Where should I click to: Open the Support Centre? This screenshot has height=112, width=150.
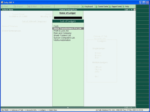(x=115, y=6)
